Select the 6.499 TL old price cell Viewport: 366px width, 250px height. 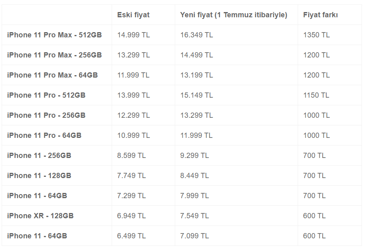pos(131,236)
